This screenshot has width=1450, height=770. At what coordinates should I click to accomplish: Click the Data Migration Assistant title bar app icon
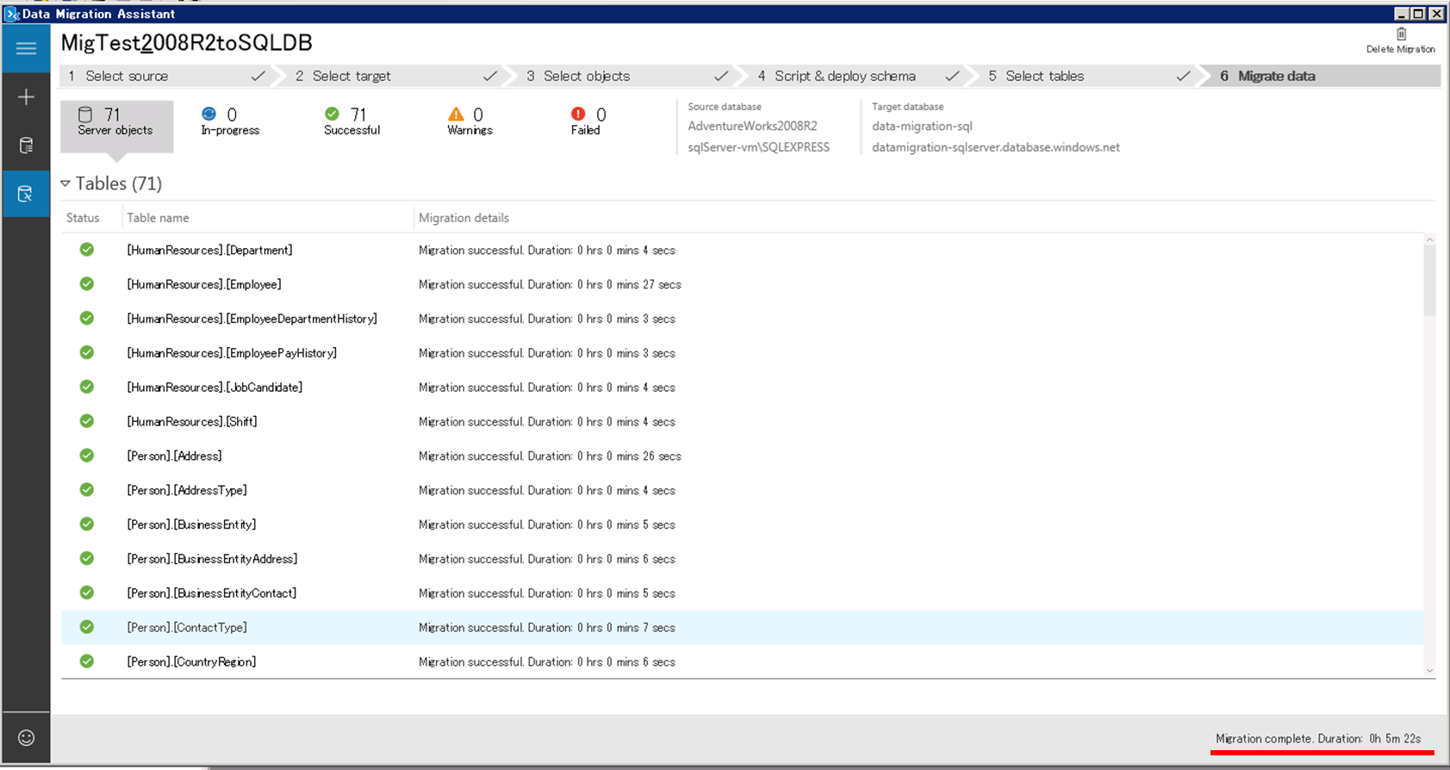pos(11,14)
